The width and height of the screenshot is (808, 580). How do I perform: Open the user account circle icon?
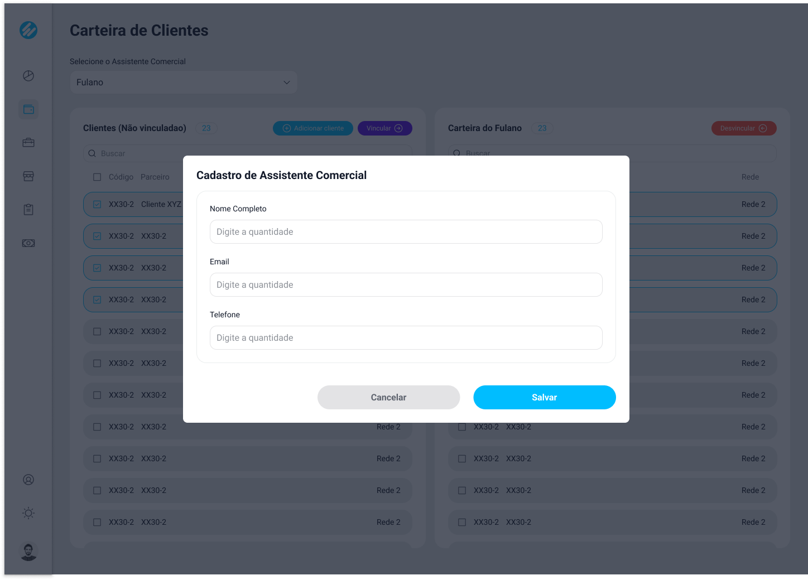(28, 480)
